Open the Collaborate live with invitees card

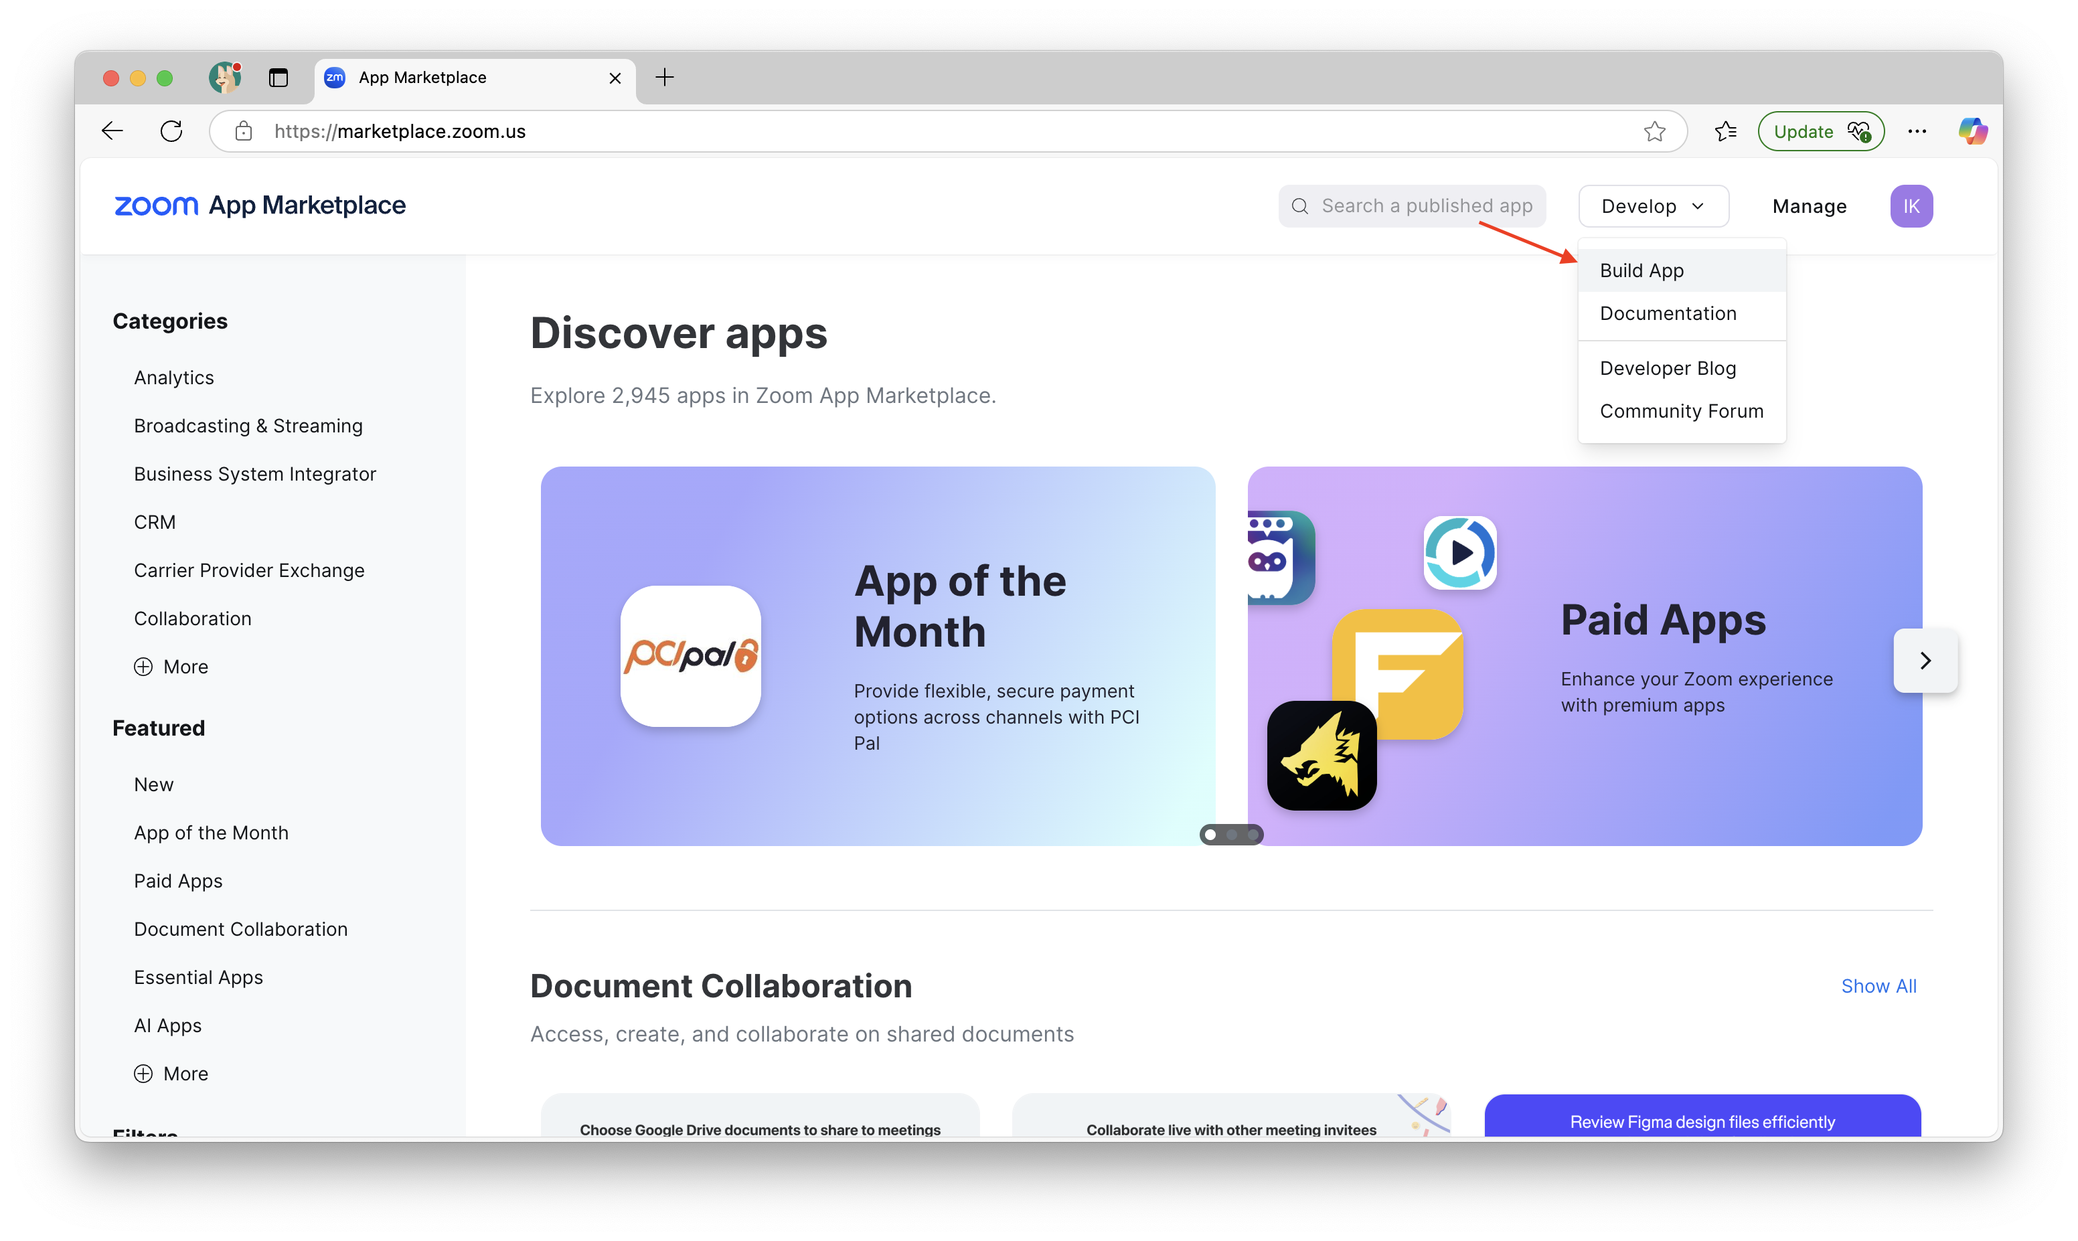tap(1231, 1116)
